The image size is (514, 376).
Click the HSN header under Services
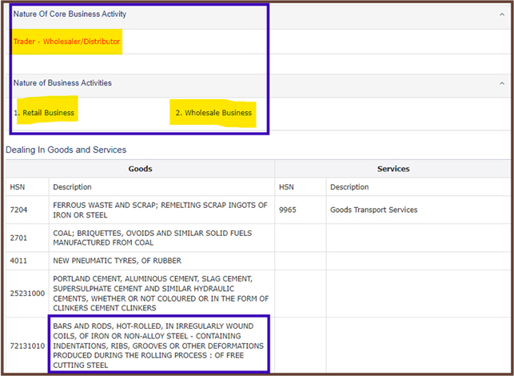pyautogui.click(x=286, y=187)
